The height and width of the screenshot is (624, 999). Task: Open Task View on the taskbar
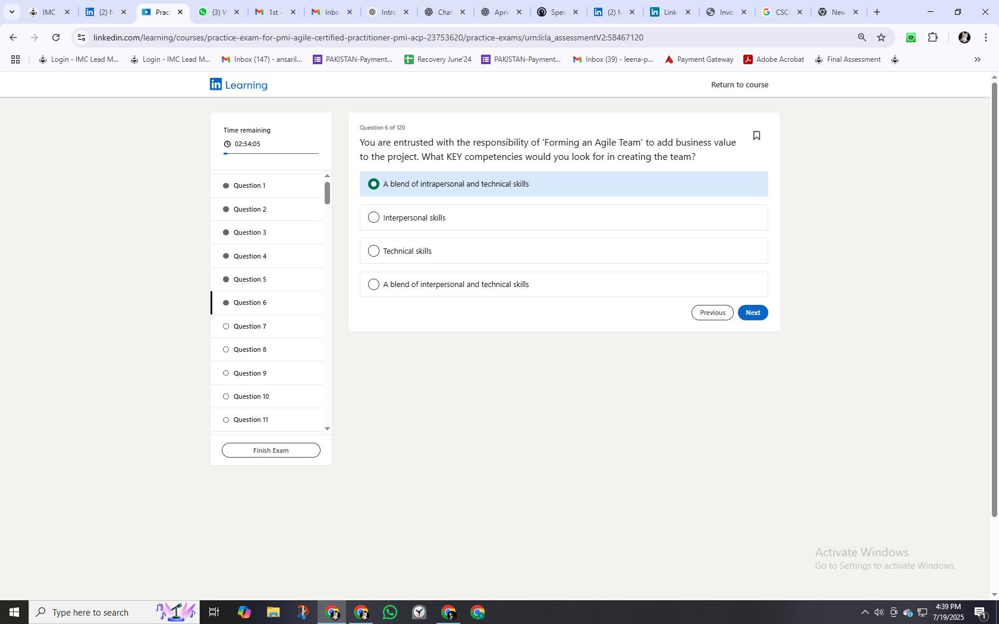[214, 612]
